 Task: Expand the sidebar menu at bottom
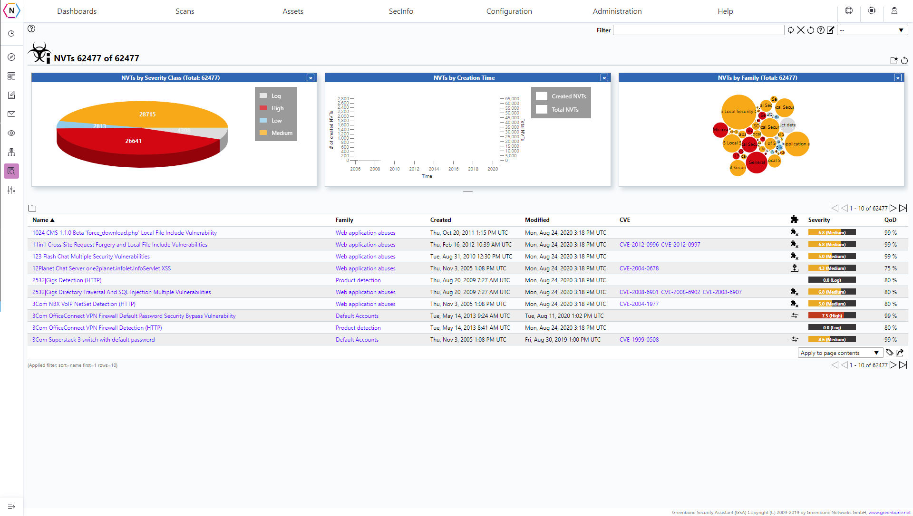(11, 506)
